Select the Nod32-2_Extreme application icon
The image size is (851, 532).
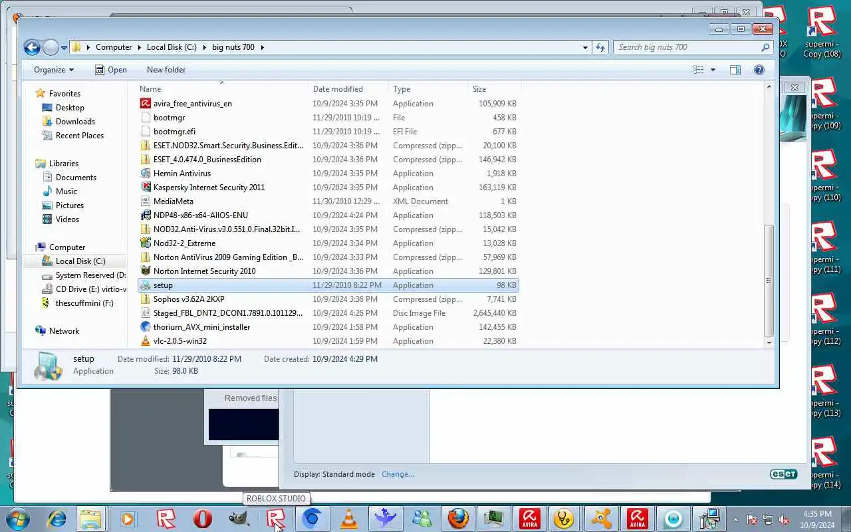tap(146, 243)
